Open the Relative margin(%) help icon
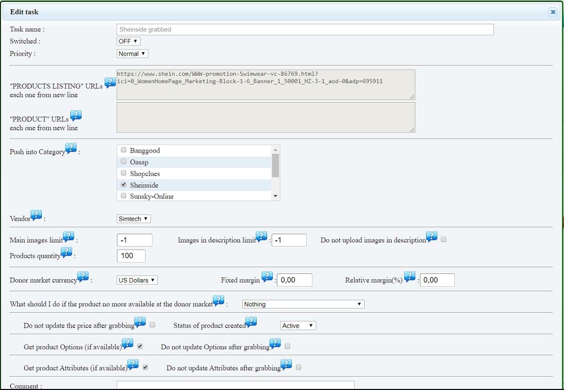Image resolution: width=564 pixels, height=390 pixels. tap(410, 277)
